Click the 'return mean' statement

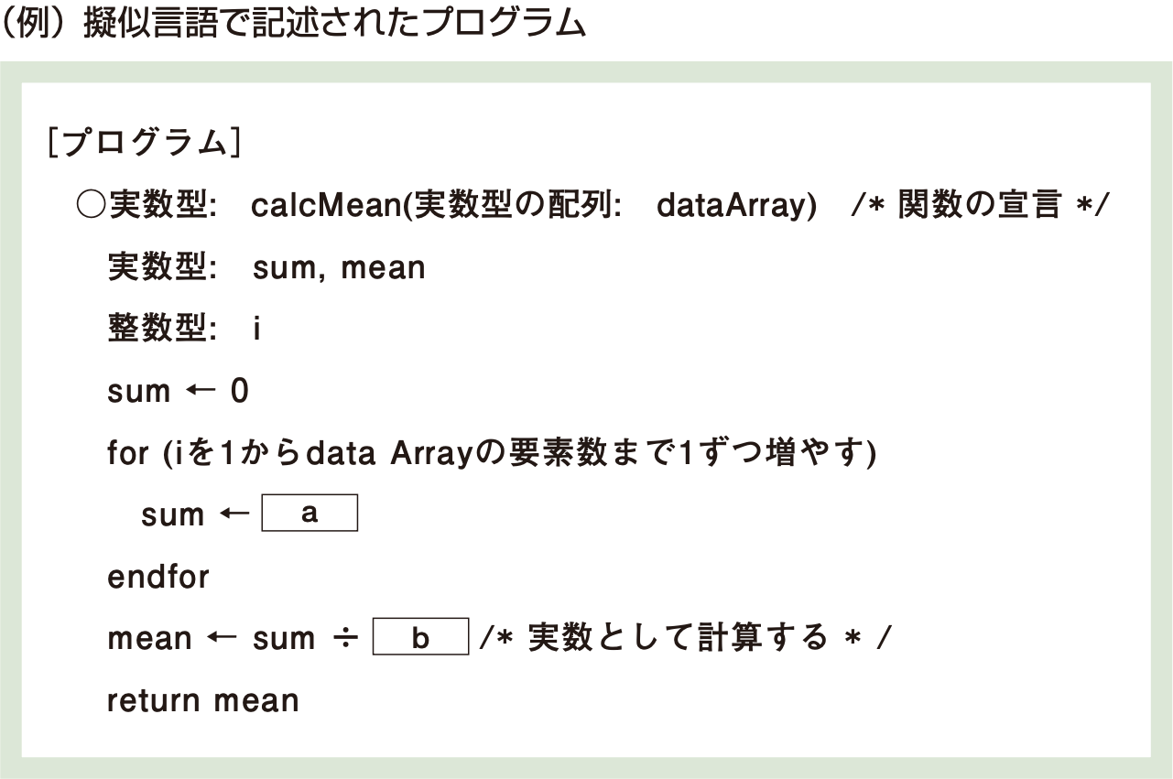click(203, 700)
